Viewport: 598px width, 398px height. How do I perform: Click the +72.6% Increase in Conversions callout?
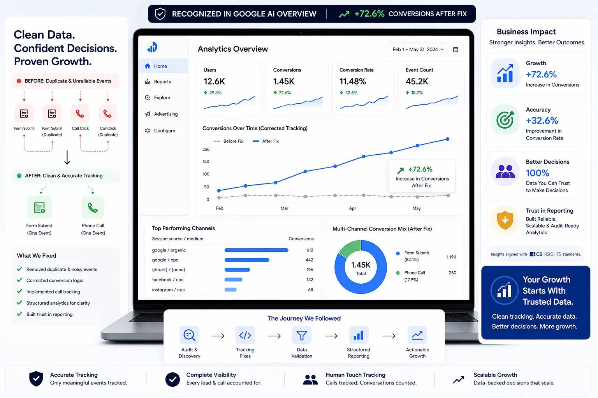422,176
